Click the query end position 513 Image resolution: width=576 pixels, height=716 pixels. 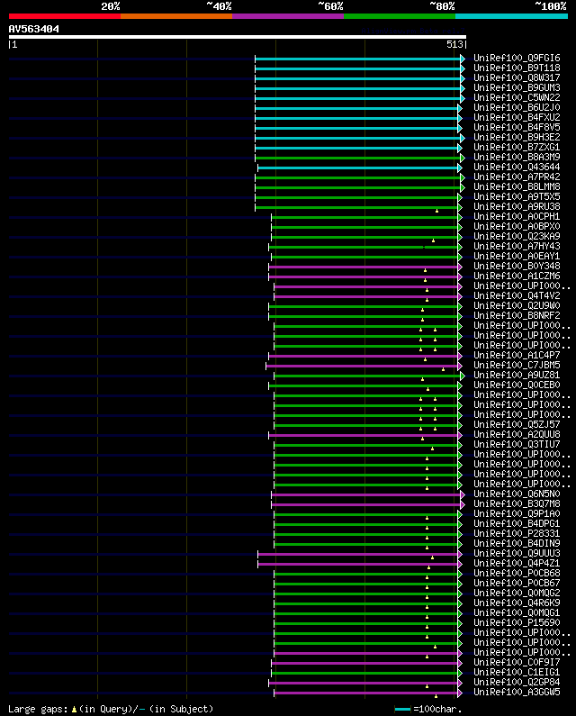pyautogui.click(x=454, y=44)
